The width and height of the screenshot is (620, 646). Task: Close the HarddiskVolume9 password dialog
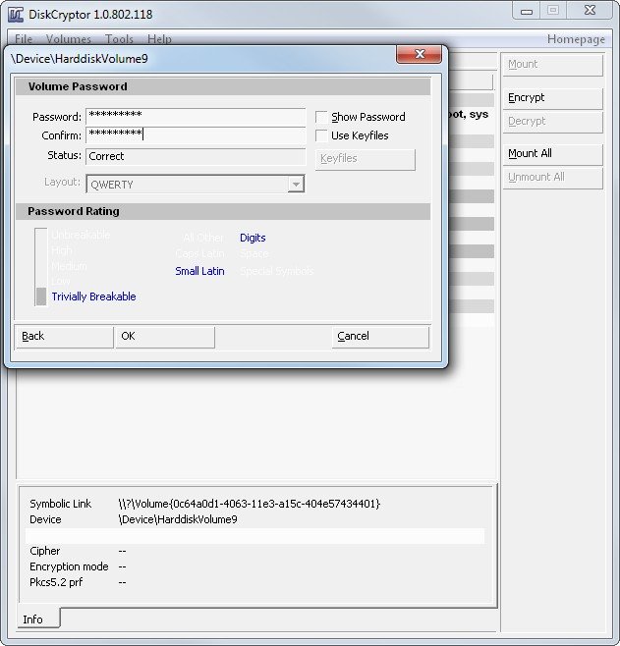click(x=419, y=54)
